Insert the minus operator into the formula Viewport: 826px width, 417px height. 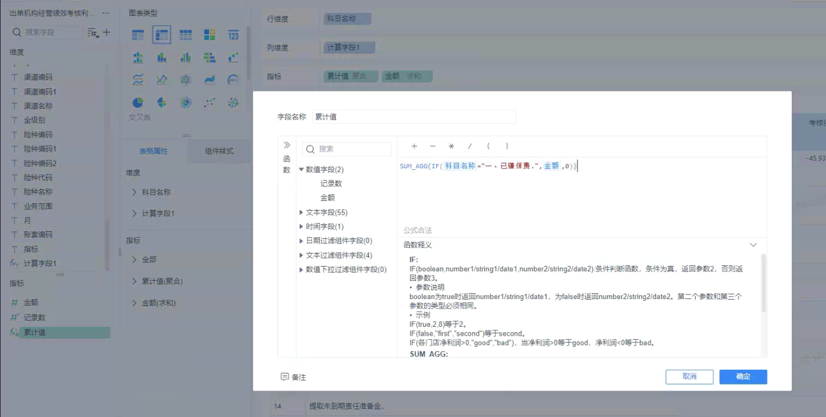click(x=432, y=146)
